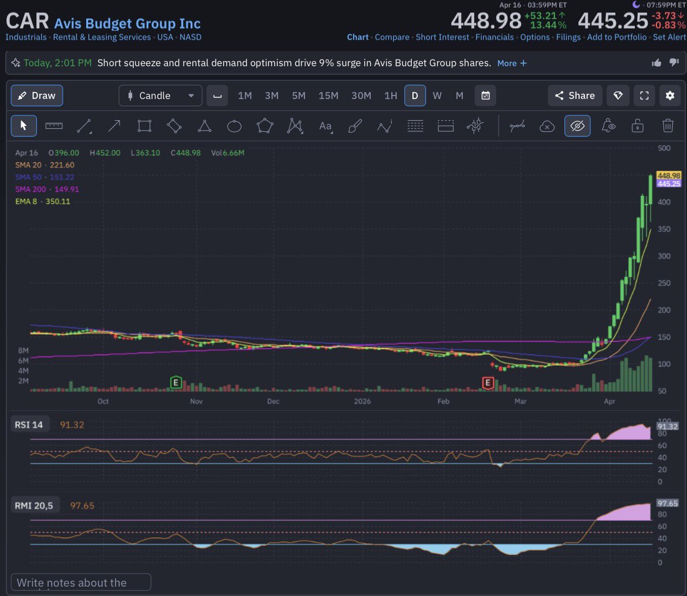This screenshot has width=687, height=596.
Task: Click the sparkle icon beside Today headline
Action: click(x=16, y=63)
